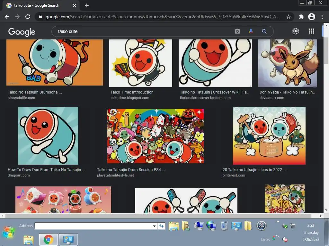
Task: Click the network connection tray icon
Action: [293, 226]
